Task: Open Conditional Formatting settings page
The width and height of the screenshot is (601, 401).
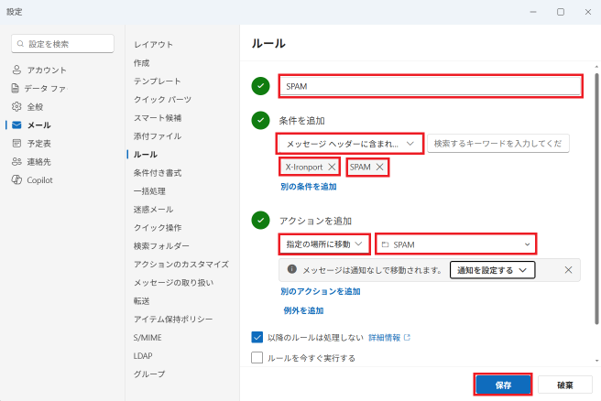Action: 158,173
